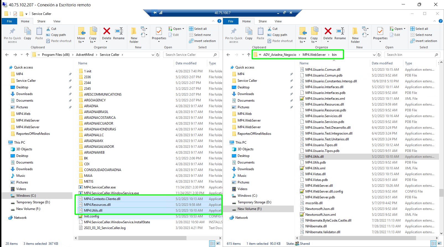Click MP4.WebServer breadcrumb in right address bar

[314, 55]
